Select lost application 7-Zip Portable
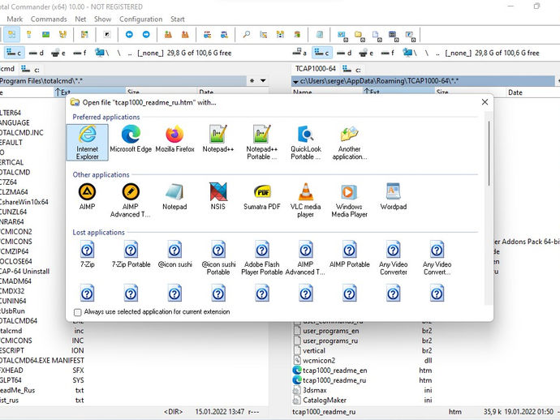 pyautogui.click(x=131, y=254)
